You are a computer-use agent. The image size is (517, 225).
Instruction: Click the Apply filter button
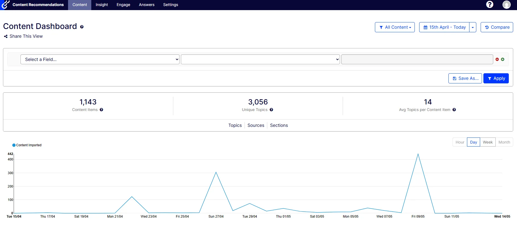[x=496, y=78]
